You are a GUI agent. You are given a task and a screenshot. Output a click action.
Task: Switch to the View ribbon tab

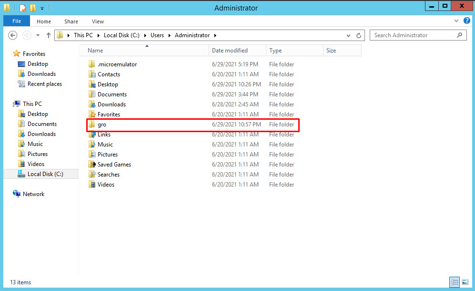(98, 21)
